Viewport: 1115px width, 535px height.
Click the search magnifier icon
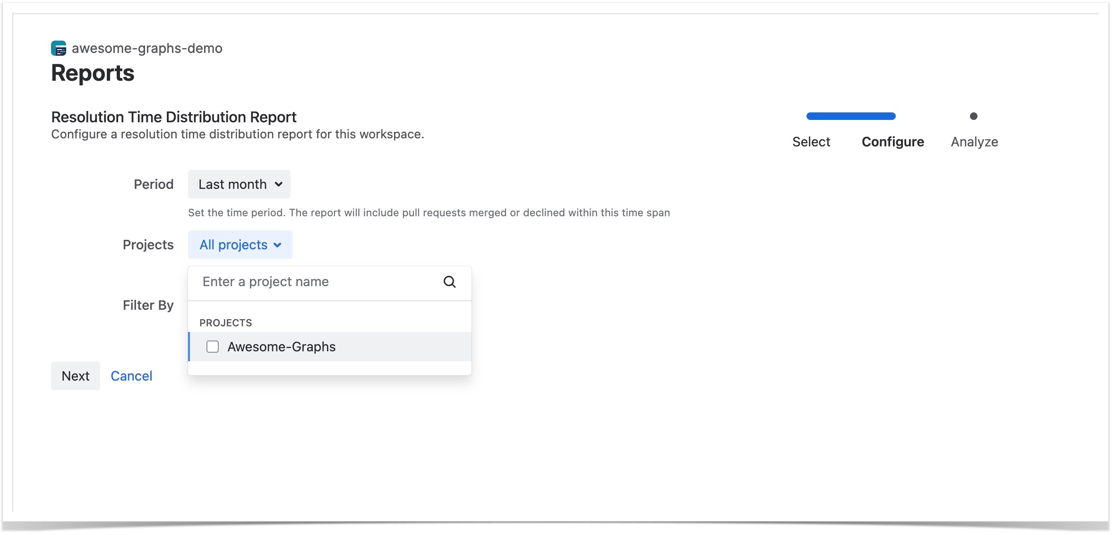coord(449,282)
